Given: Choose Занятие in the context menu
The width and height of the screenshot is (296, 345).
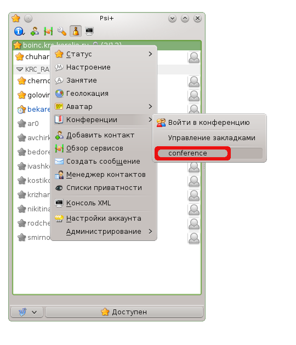Looking at the screenshot, I should click(104, 81).
